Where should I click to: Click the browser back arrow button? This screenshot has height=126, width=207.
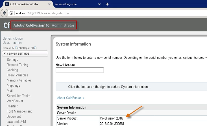click(x=4, y=13)
